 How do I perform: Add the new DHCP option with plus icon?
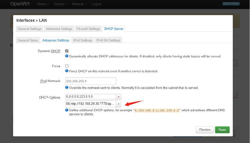tap(118, 104)
